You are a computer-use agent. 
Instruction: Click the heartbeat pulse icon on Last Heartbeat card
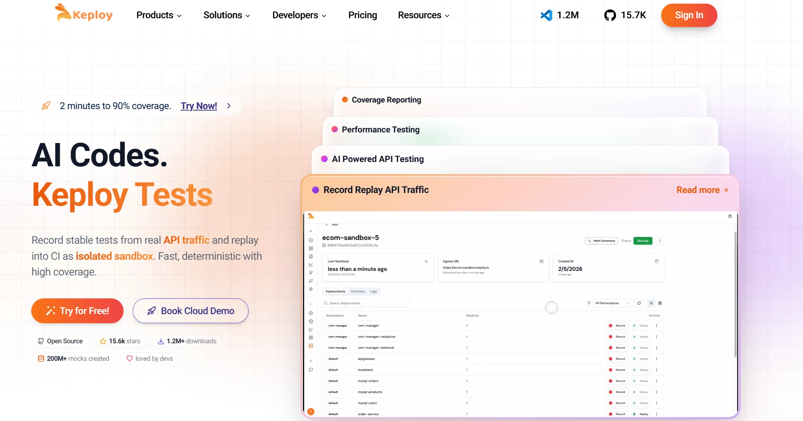click(426, 261)
